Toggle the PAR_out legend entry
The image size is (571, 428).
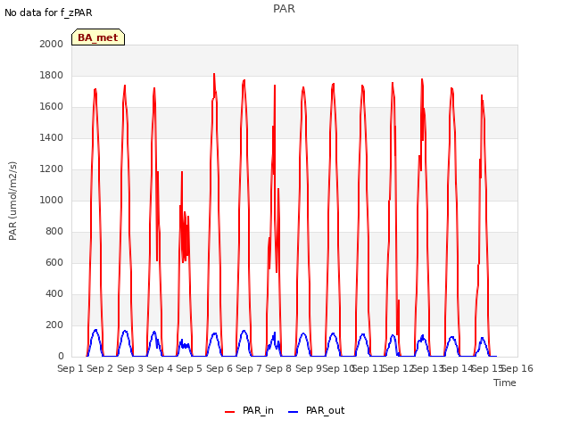pos(316,410)
